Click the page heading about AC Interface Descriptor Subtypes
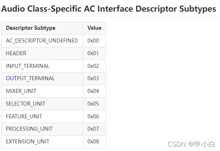Screen dimensions: 220x151 click(x=109, y=9)
